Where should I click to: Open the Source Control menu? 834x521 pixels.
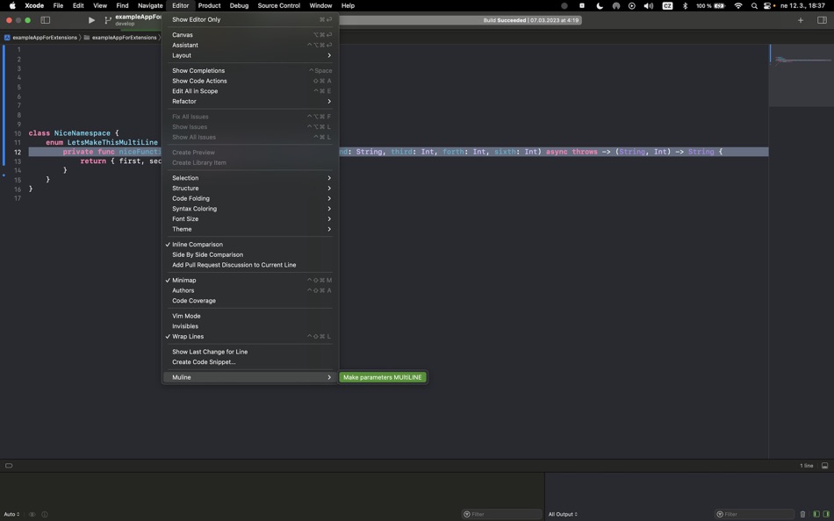(x=278, y=6)
